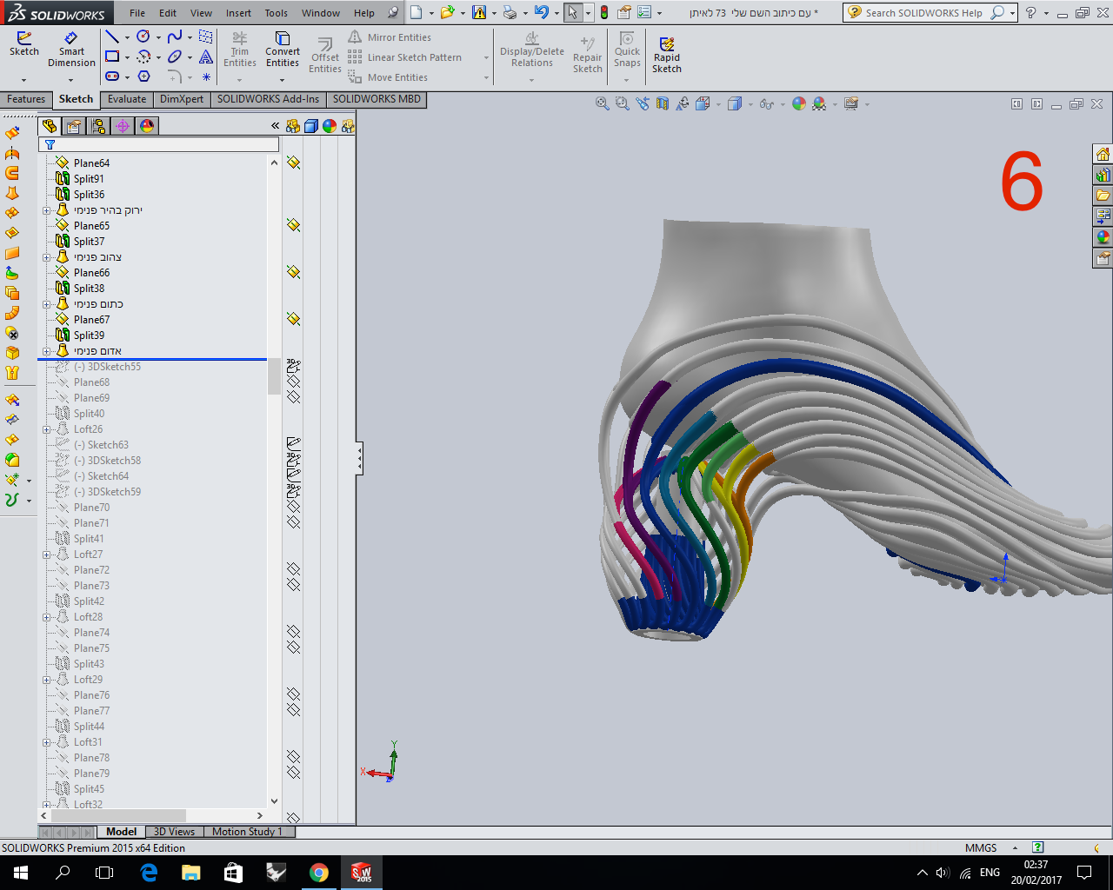Open the SOLIDWORKS Resources task pane icon

coord(1103,154)
